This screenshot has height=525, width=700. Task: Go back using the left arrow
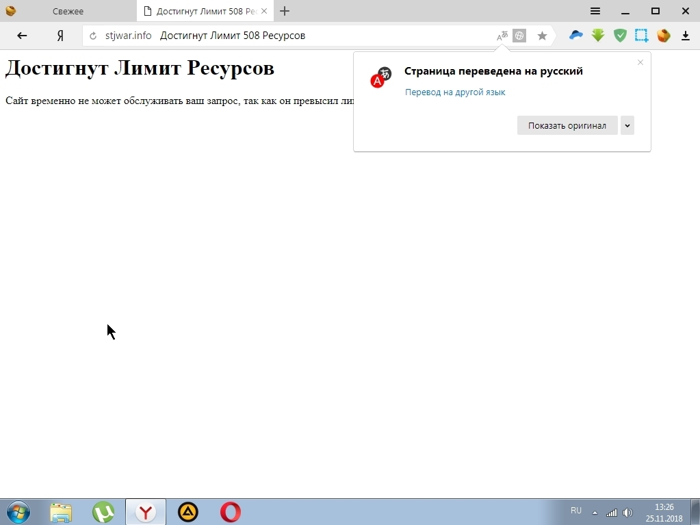(x=22, y=36)
